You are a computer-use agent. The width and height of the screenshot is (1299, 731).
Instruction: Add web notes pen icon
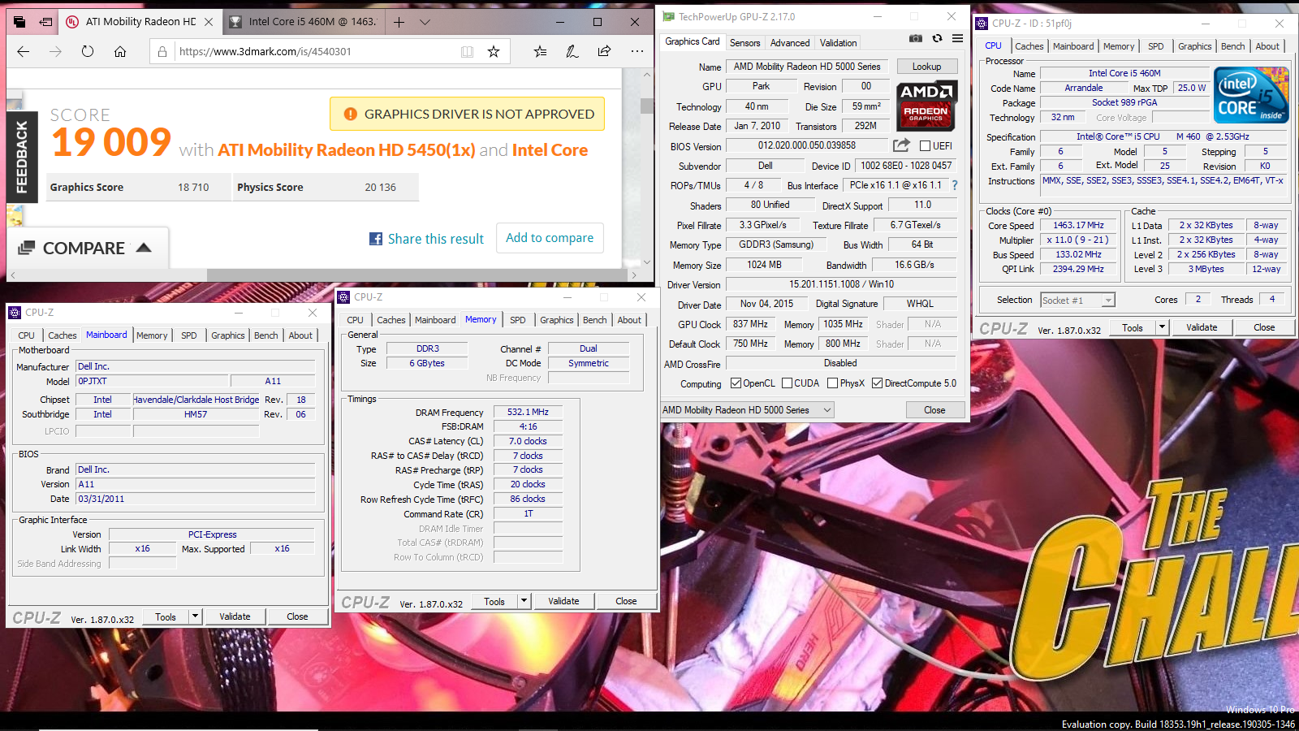point(572,51)
